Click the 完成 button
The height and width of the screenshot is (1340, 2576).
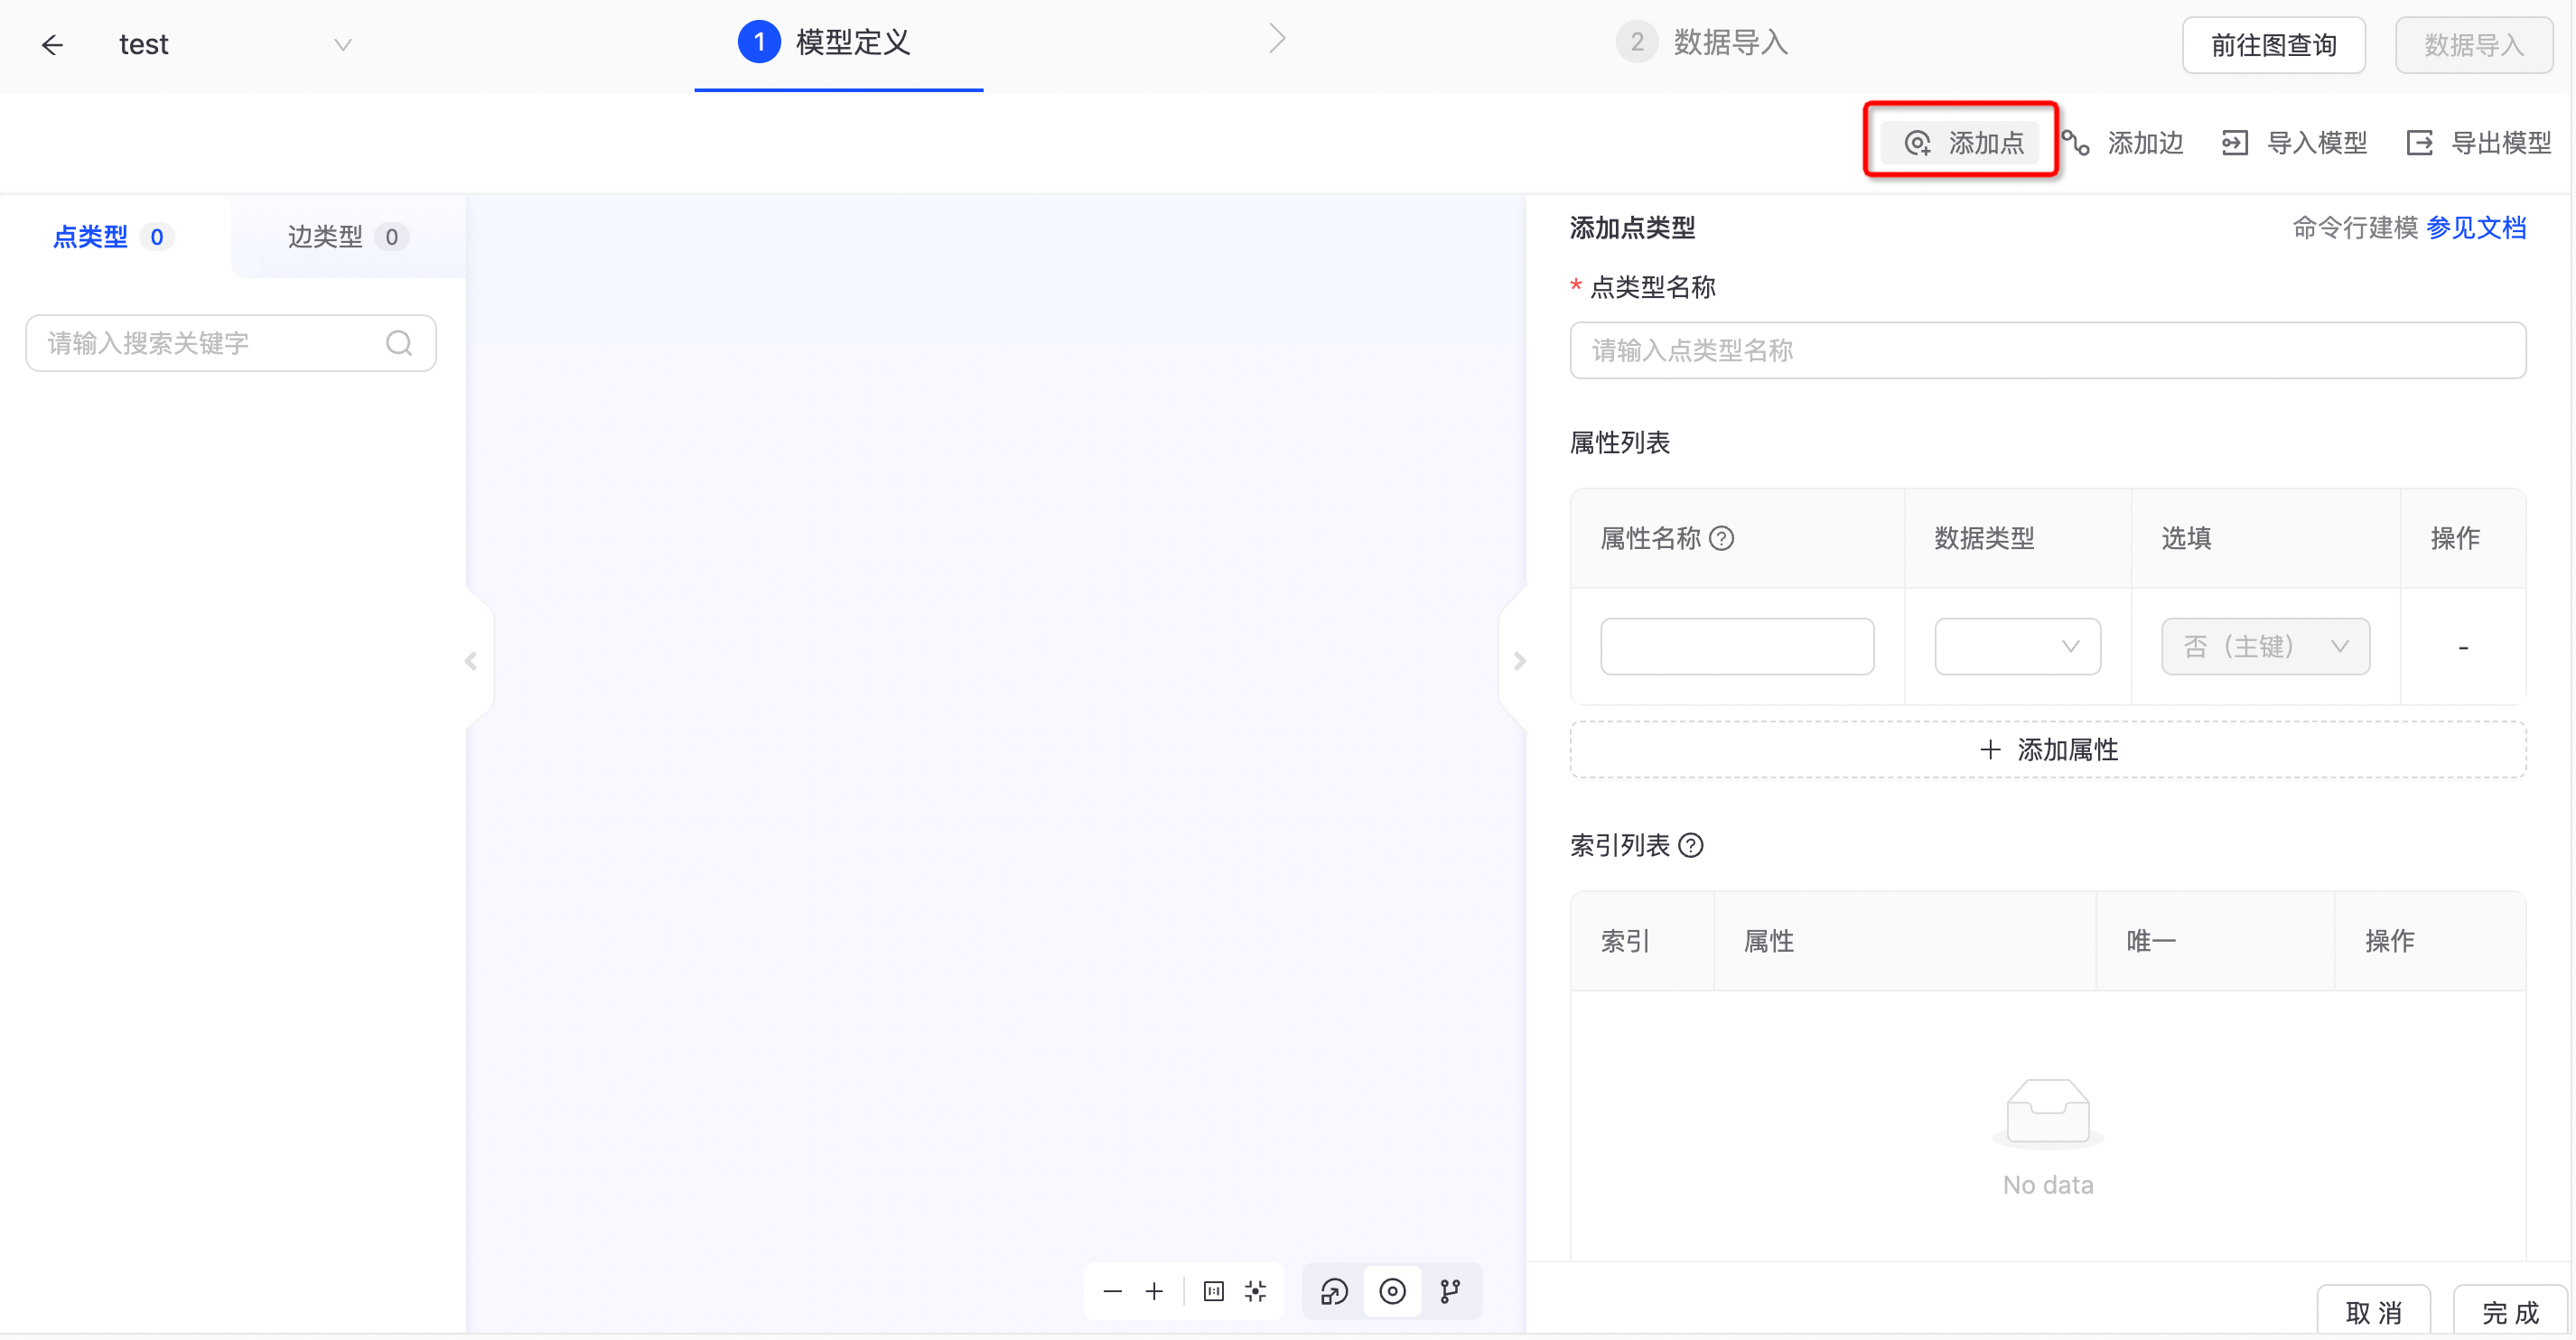2510,1311
